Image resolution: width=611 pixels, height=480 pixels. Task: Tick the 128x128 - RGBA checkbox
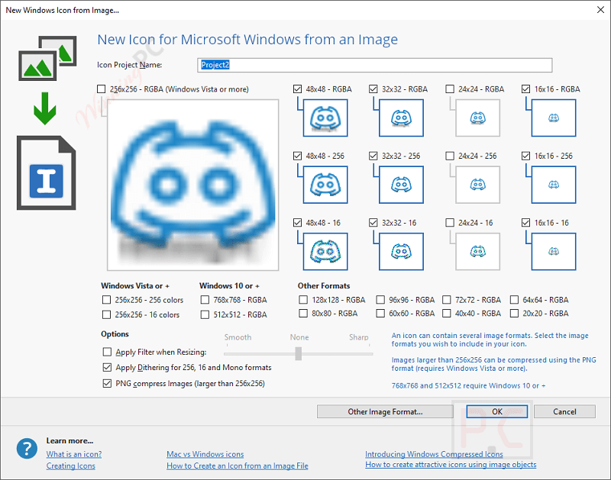pos(303,300)
